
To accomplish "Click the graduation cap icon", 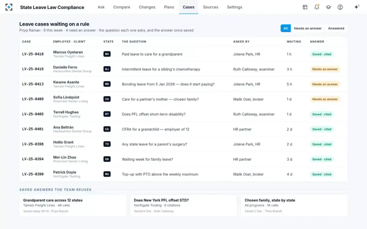I will coord(328,7).
